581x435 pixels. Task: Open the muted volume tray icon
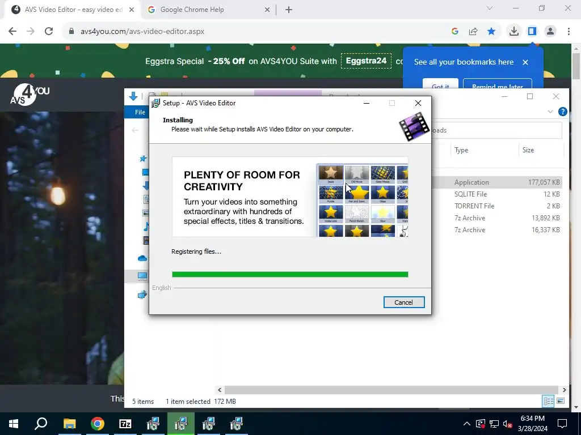pos(508,424)
